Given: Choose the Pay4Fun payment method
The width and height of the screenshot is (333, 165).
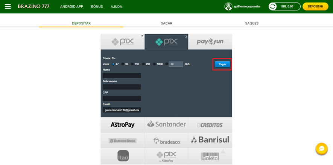Looking at the screenshot, I should pyautogui.click(x=210, y=42).
